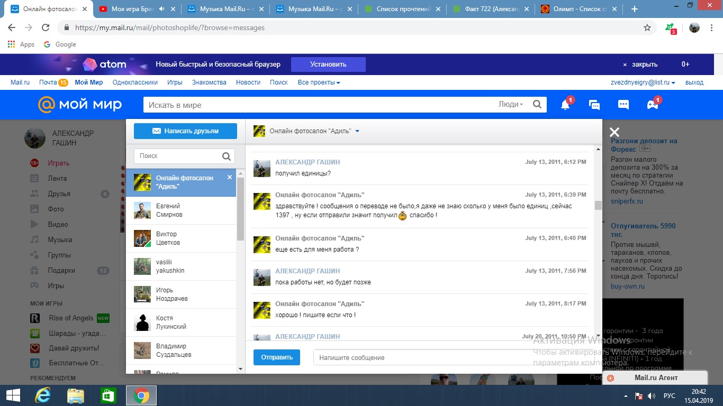
Task: Click the Отправить button
Action: click(x=277, y=357)
